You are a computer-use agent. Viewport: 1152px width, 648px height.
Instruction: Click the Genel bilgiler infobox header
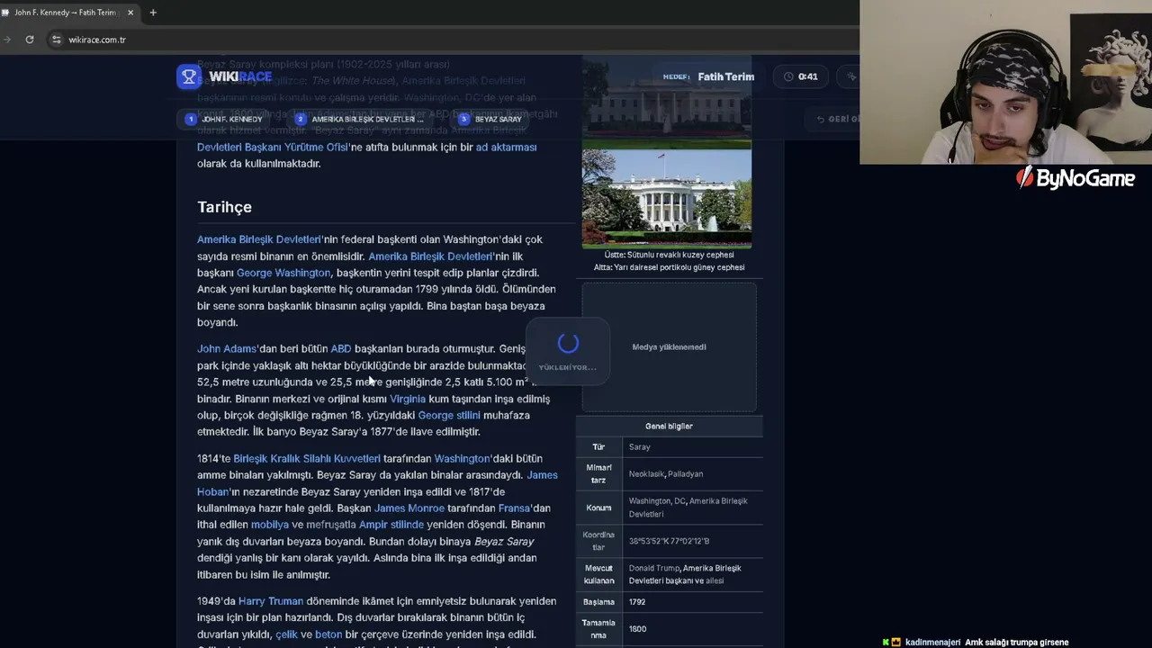coord(669,427)
